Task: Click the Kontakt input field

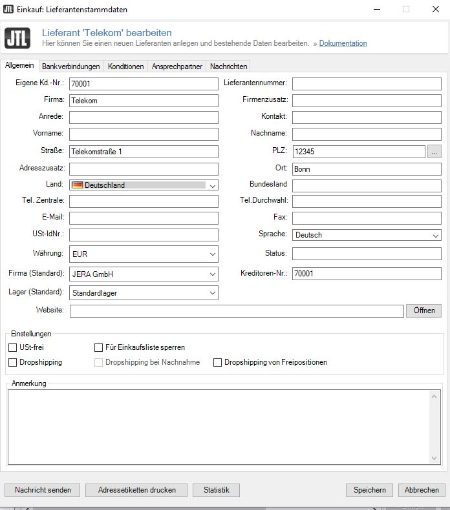Action: 367,117
